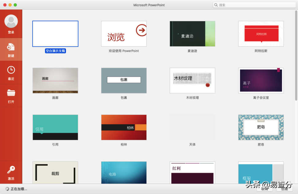Screen dimensions: 298x194
Task: Click the 创建 button at bottom right
Action: [x=284, y=189]
